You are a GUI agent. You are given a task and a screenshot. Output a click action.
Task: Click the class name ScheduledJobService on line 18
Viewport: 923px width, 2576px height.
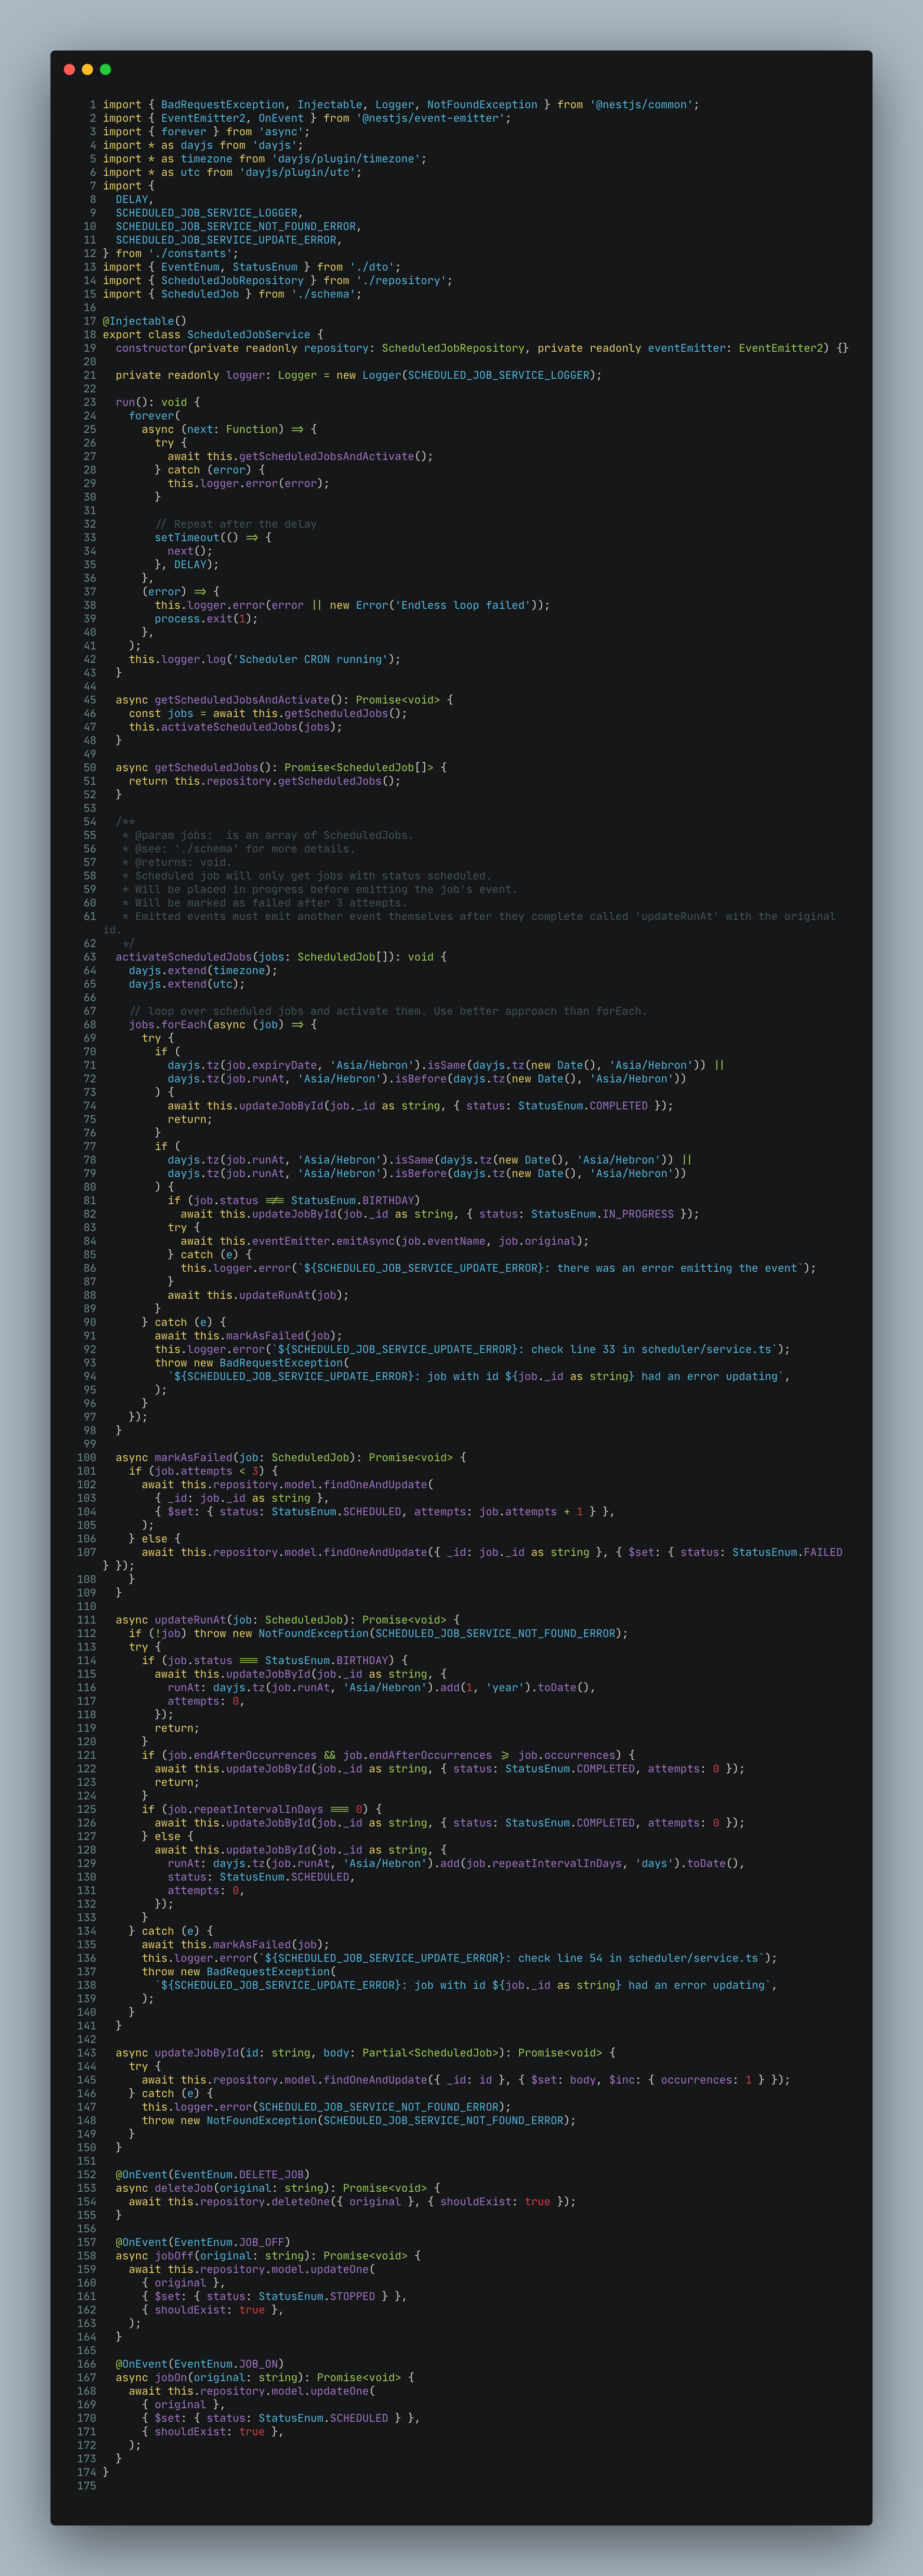(x=249, y=335)
